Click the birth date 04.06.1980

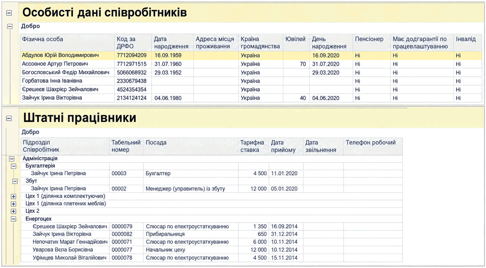coord(168,98)
